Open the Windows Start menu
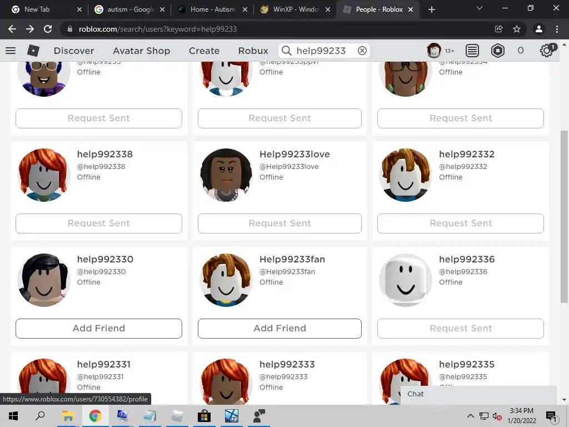 pyautogui.click(x=13, y=416)
